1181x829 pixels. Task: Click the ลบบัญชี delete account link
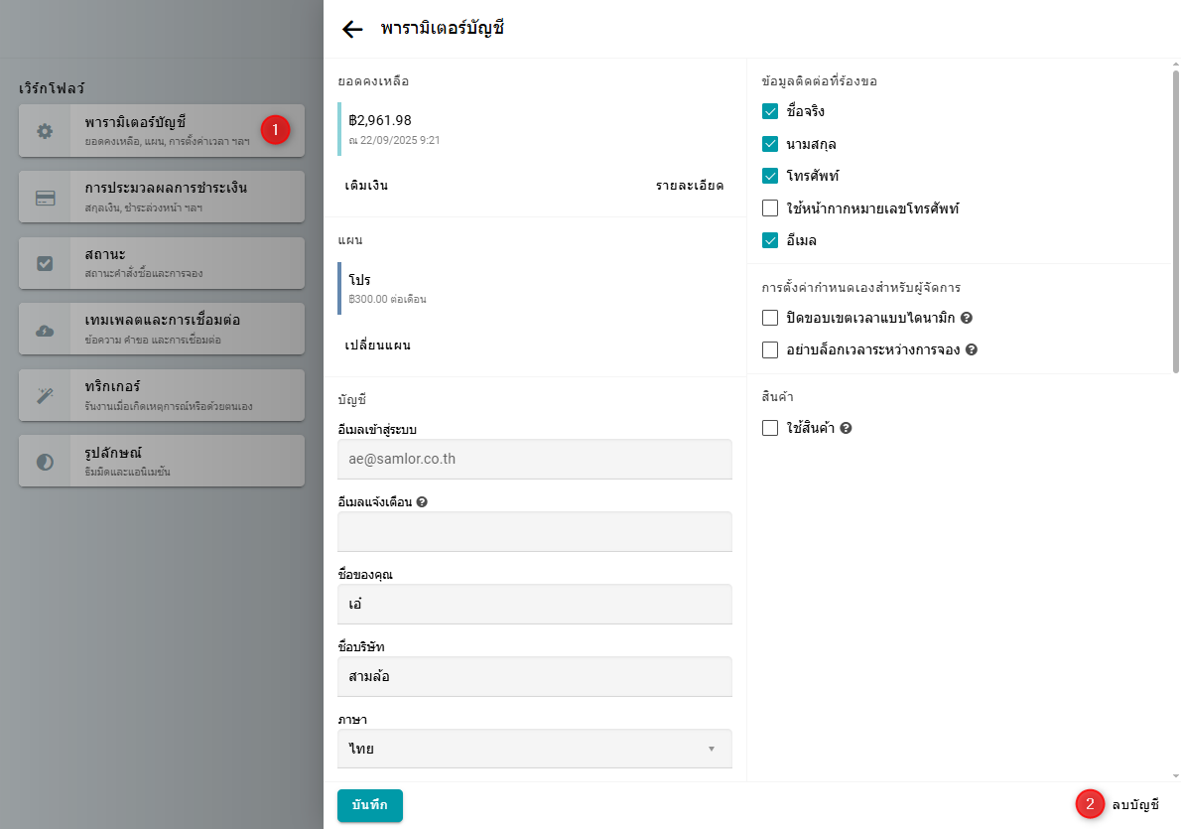click(1135, 805)
